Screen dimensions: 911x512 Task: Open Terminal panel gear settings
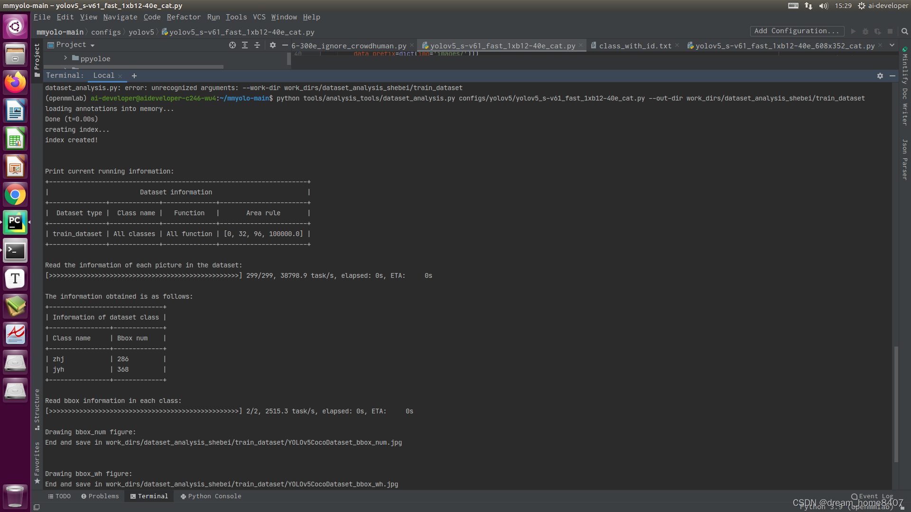(880, 76)
